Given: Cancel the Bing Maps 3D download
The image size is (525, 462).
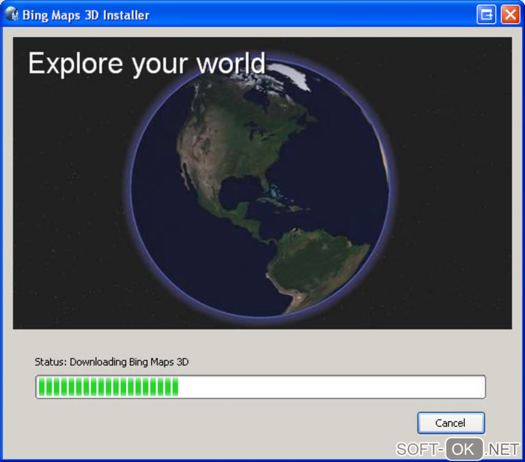Looking at the screenshot, I should click(451, 423).
